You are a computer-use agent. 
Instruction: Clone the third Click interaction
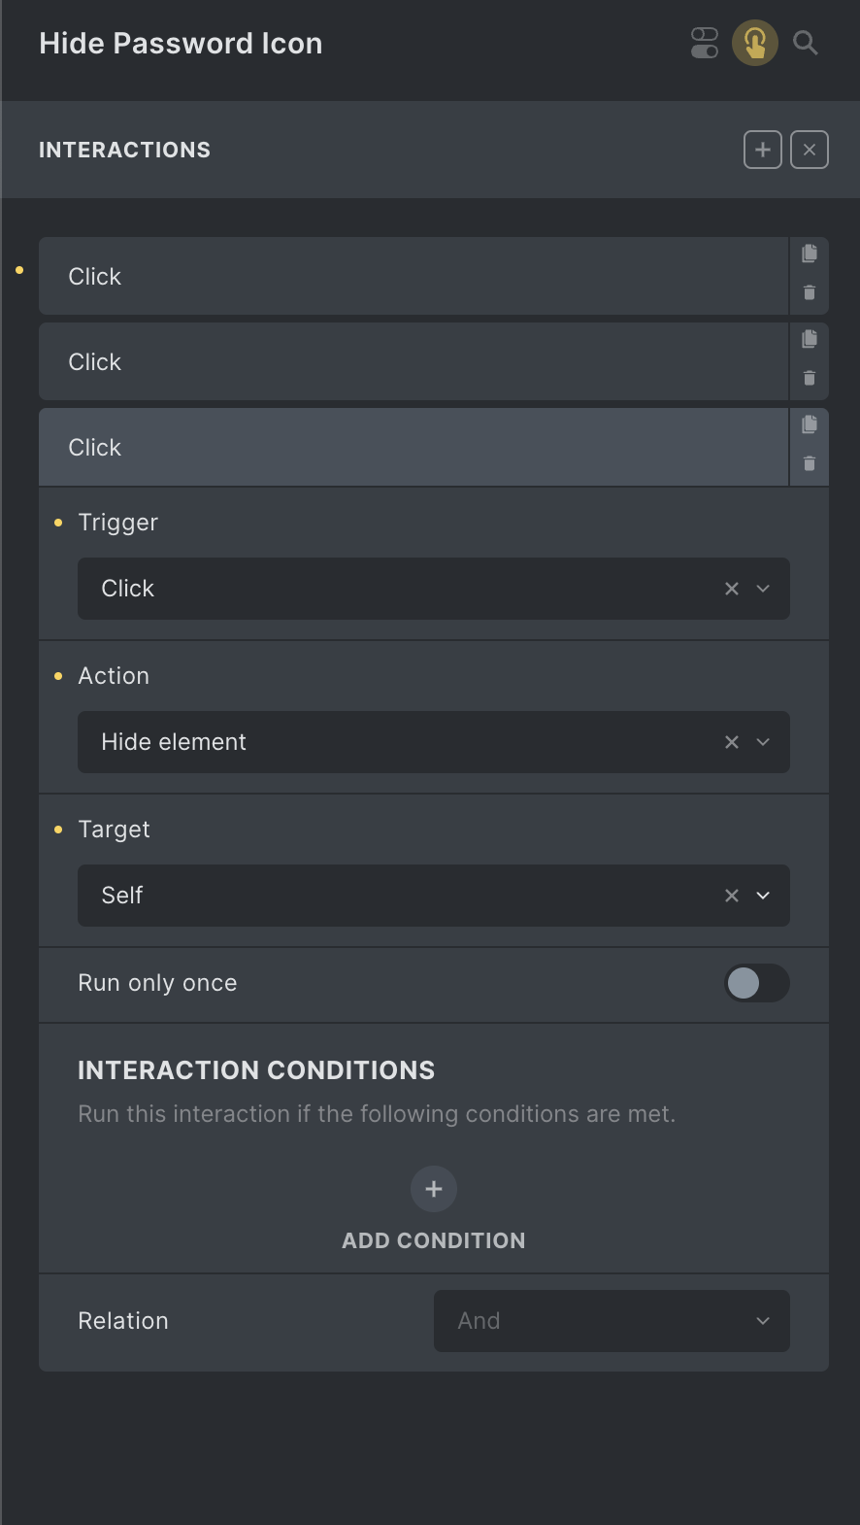pyautogui.click(x=810, y=424)
